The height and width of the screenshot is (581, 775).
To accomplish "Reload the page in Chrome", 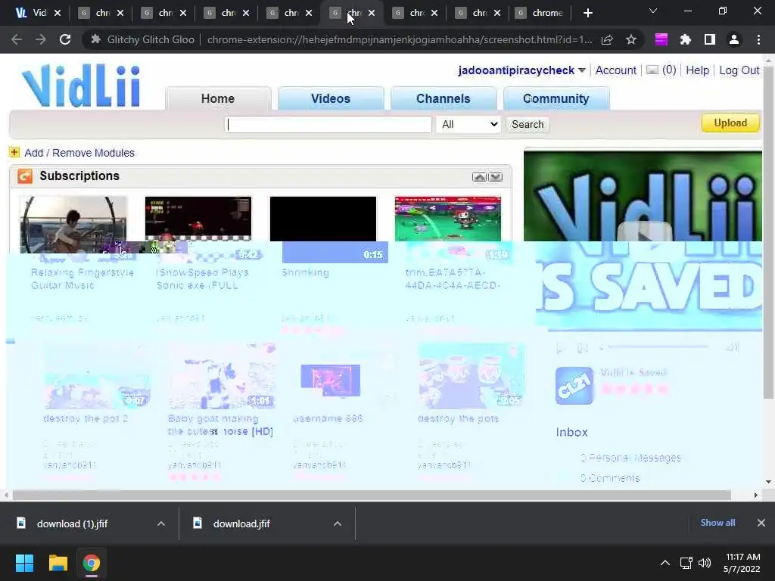I will (65, 39).
